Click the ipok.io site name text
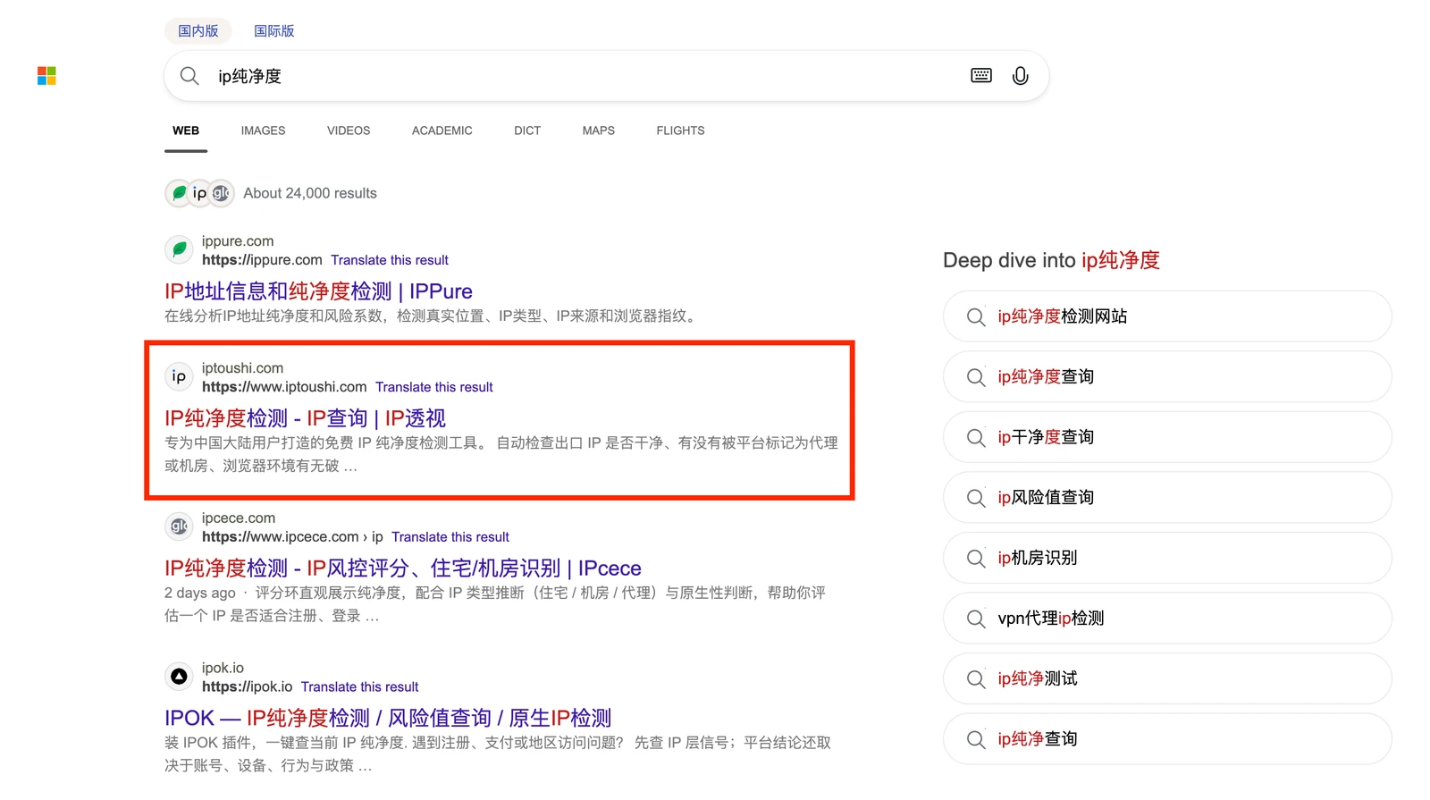 [x=223, y=669]
